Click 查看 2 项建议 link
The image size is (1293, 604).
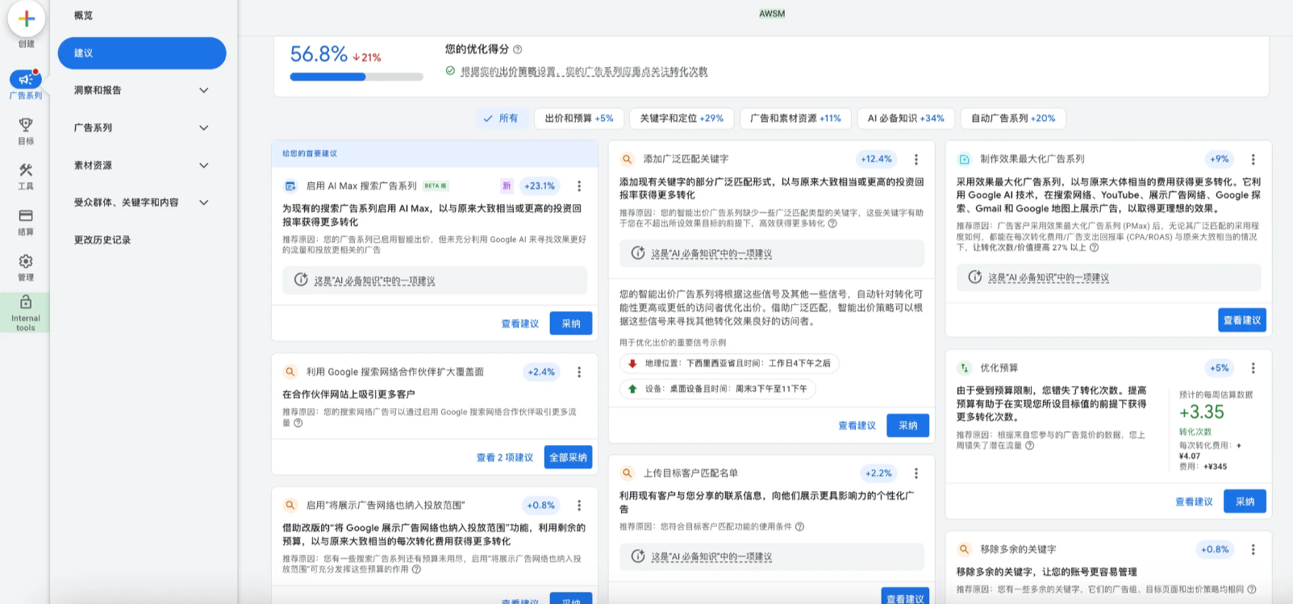(505, 457)
